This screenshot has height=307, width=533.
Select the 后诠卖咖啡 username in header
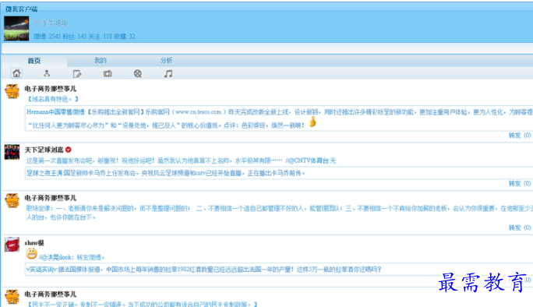(51, 23)
